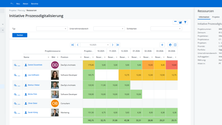The image size is (222, 125).
Task: Open the 10.2025 period selector
Action: [95, 45]
